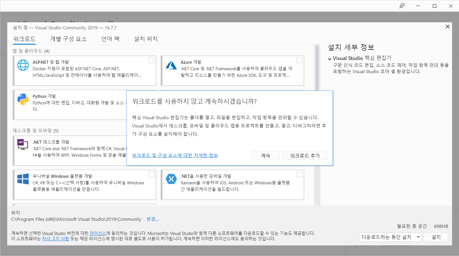Click the 웹 및 클라우드 (4) heading
Image resolution: width=459 pixels, height=256 pixels.
tap(31, 51)
